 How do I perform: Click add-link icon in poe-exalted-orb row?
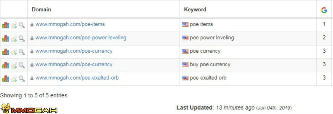14,78
